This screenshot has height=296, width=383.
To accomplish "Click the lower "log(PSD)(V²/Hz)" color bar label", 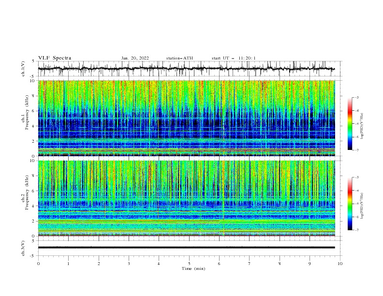I will 362,206.
